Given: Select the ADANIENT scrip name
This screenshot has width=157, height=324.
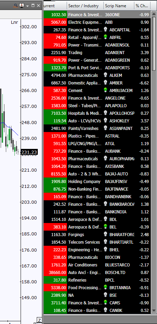Looking at the screenshot, I should pyautogui.click(x=115, y=52).
